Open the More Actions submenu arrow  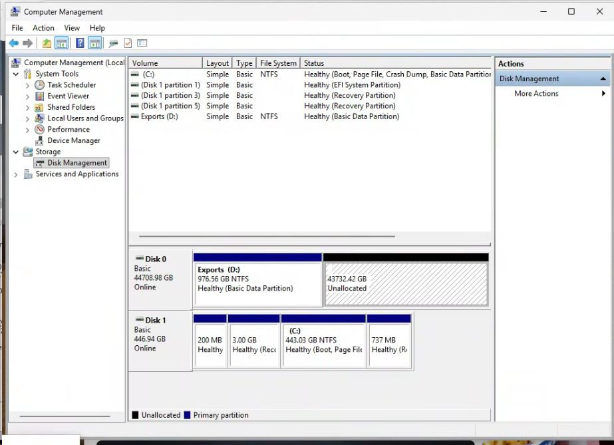point(603,94)
